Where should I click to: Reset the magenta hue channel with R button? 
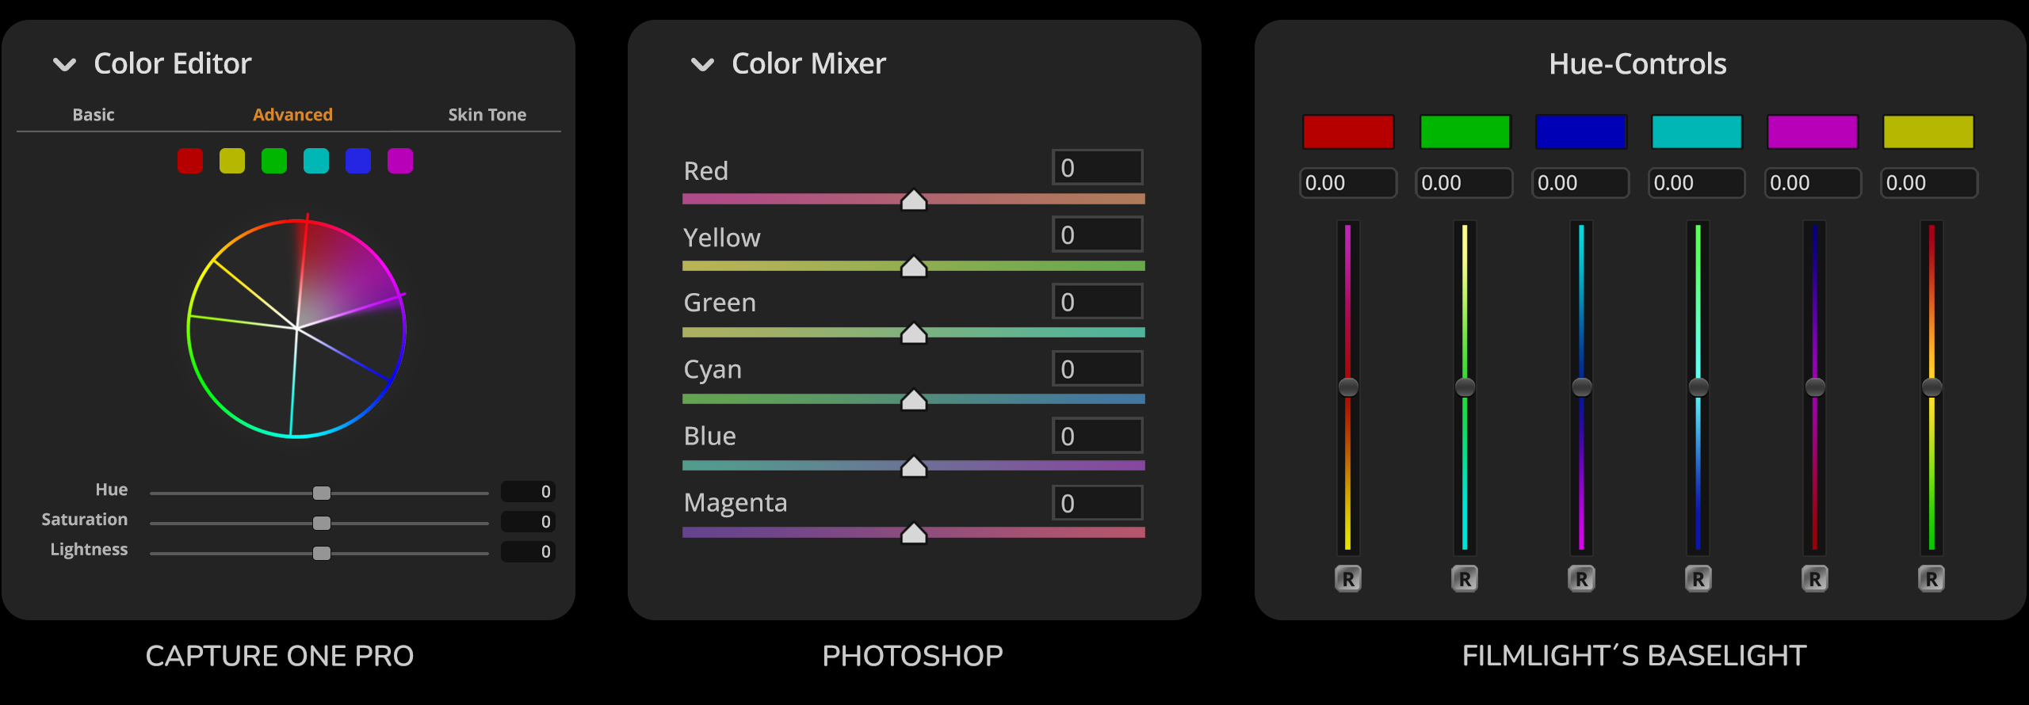tap(1814, 579)
